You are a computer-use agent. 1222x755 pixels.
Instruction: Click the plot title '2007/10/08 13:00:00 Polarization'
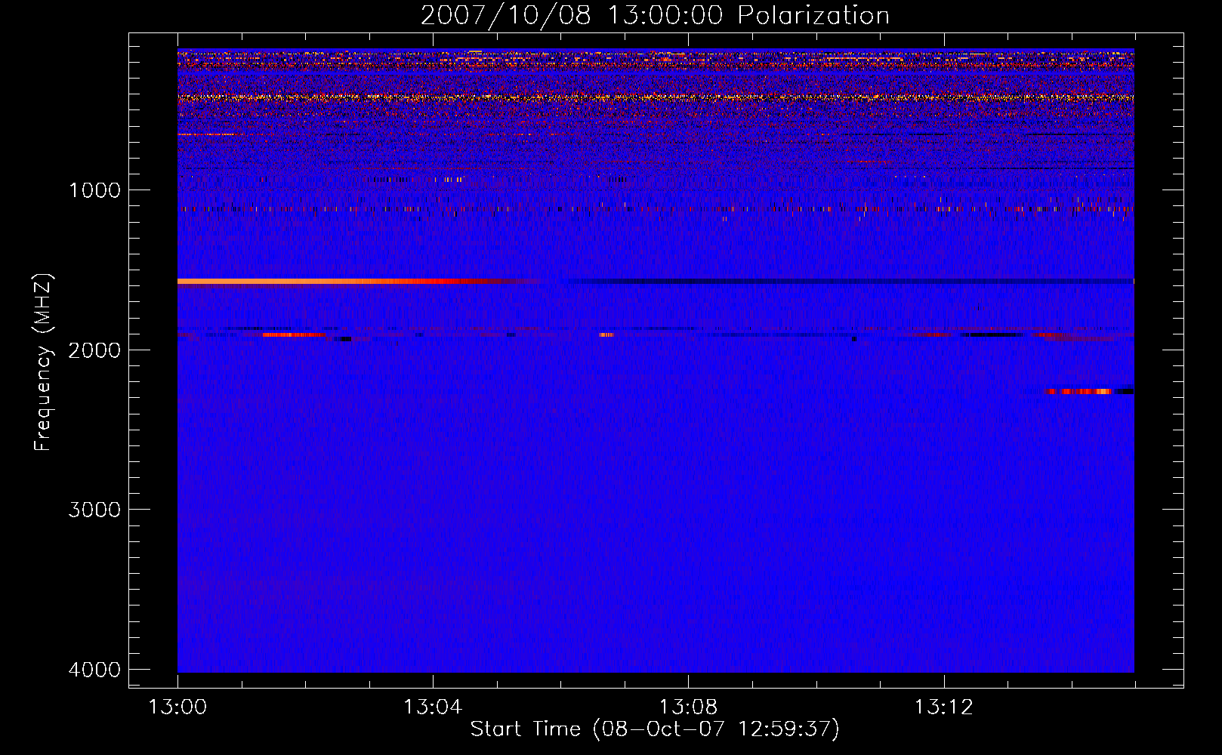click(x=655, y=16)
